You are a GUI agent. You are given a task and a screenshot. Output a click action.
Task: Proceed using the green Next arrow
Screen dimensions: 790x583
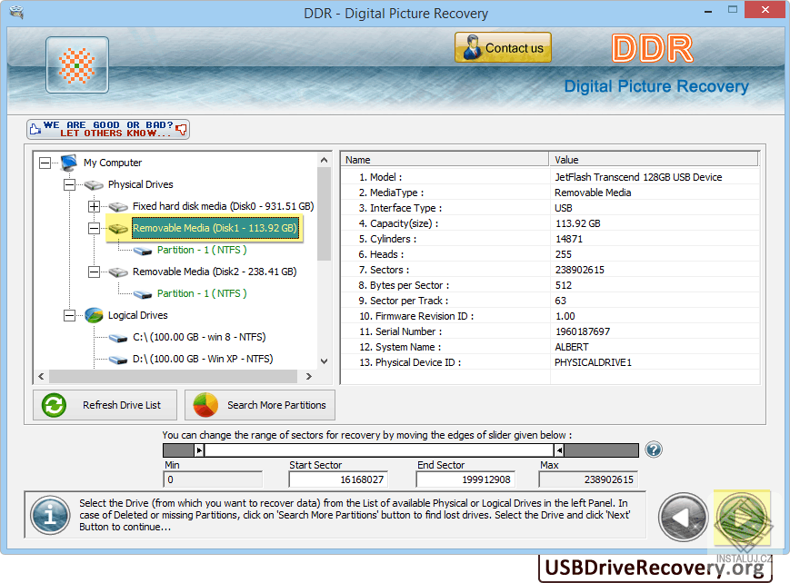click(x=742, y=517)
